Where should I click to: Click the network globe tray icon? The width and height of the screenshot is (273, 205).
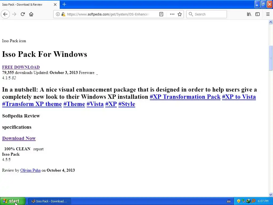[248, 201]
